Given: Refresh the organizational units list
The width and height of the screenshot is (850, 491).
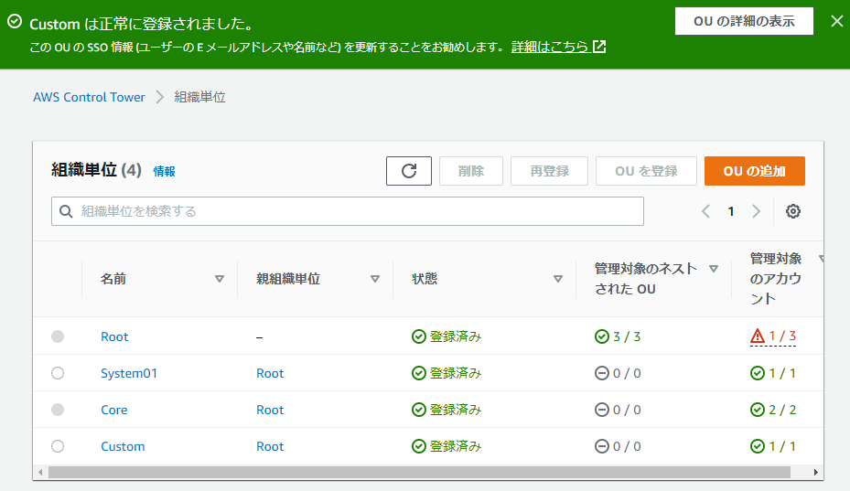Looking at the screenshot, I should pos(409,171).
